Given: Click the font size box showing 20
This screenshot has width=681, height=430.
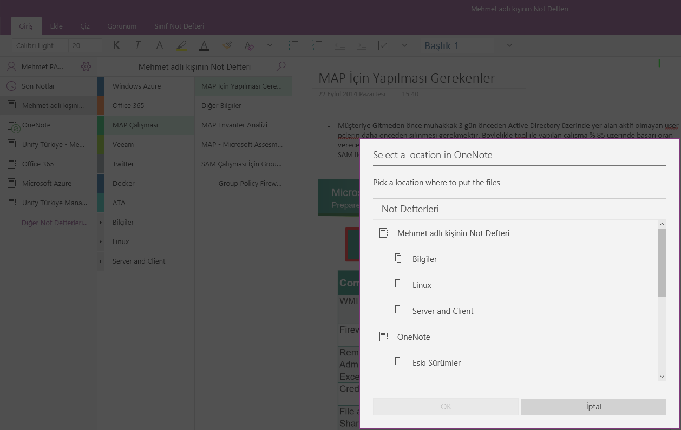Looking at the screenshot, I should tap(85, 45).
